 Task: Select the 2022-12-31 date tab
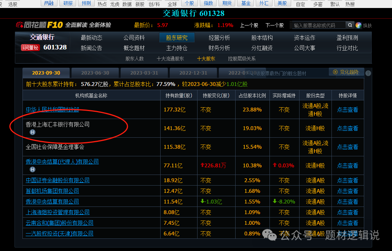193,73
